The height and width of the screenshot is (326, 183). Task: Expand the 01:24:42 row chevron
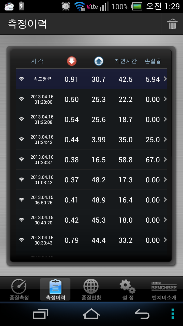pos(165,139)
